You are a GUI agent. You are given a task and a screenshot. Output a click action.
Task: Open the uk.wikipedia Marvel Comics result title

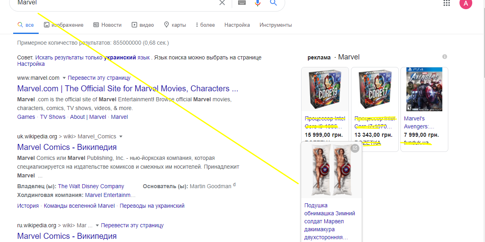[67, 147]
